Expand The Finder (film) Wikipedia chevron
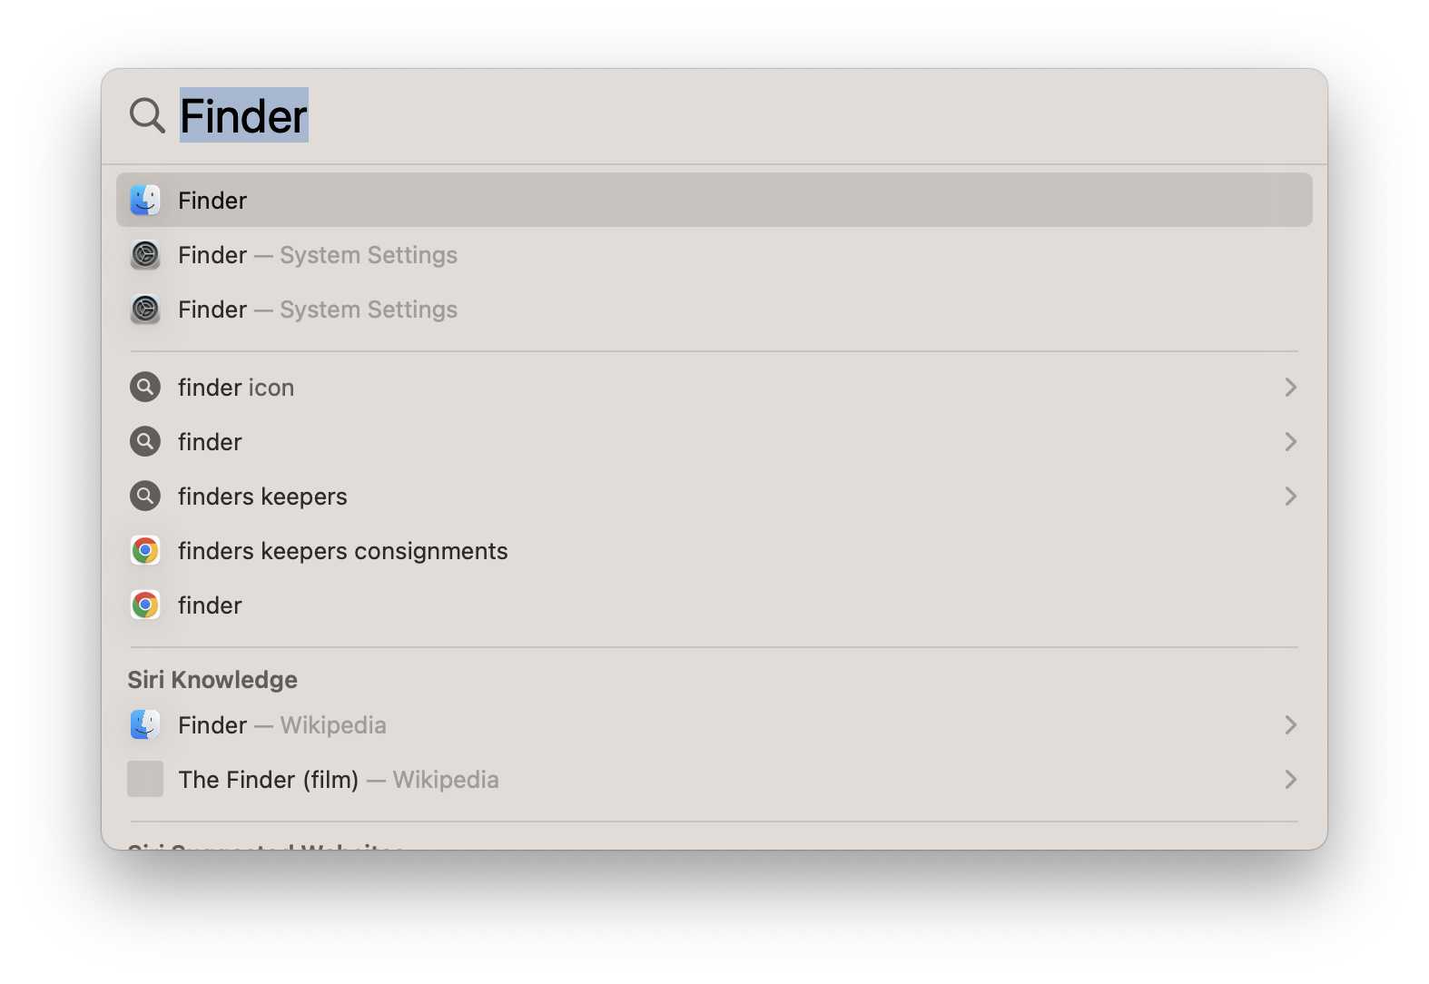The image size is (1429, 984). pyautogui.click(x=1290, y=780)
